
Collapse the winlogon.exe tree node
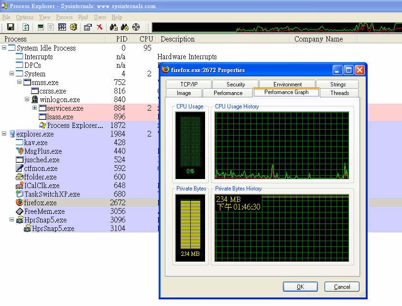click(27, 99)
